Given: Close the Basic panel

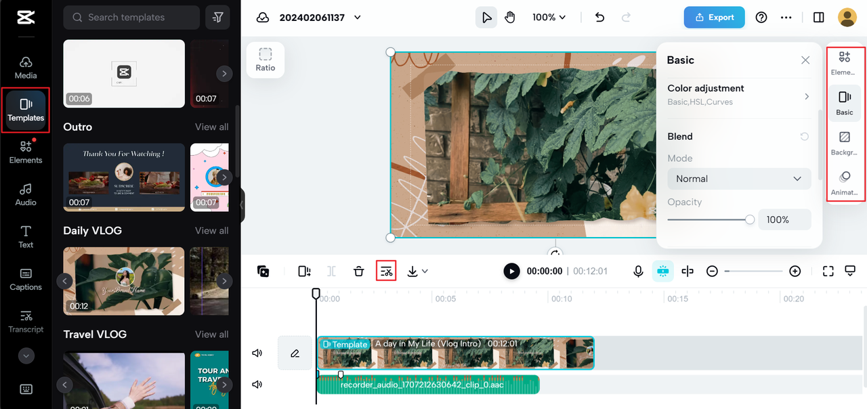Looking at the screenshot, I should (x=805, y=60).
